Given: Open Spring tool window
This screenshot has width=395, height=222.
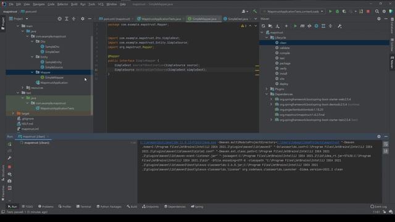Looking at the screenshot, I should click(x=197, y=207).
